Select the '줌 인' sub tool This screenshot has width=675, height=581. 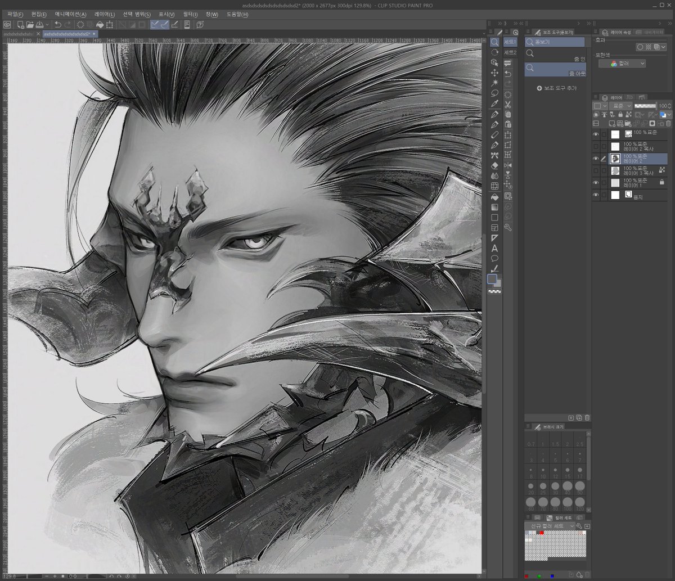pyautogui.click(x=555, y=55)
